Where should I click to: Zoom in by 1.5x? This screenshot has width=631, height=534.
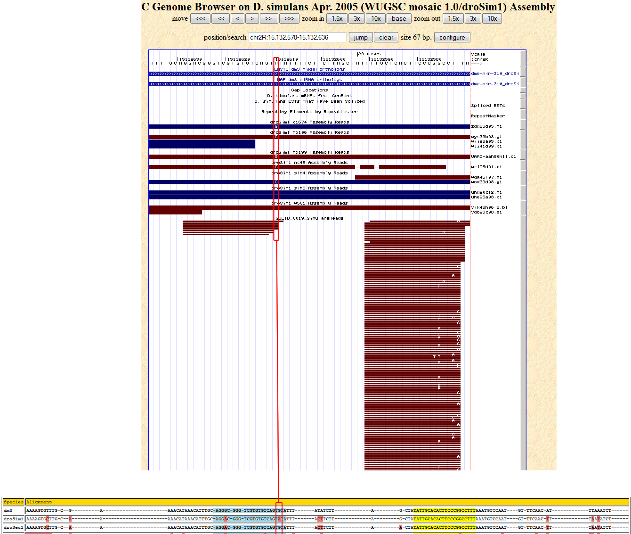[x=337, y=19]
